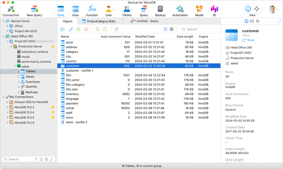Click the New Table plus icon
Image resolution: width=283 pixels, height=169 pixels.
click(78, 29)
